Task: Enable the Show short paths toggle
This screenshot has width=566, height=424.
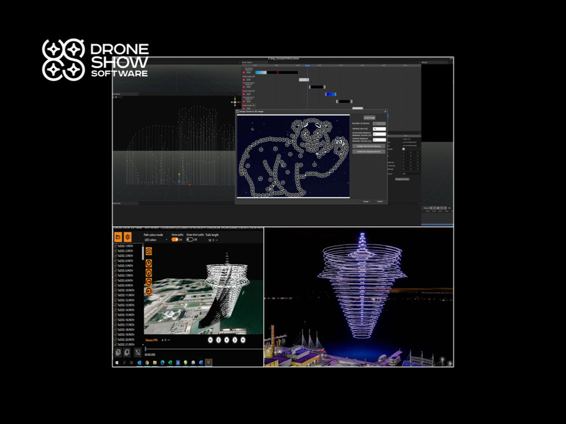Action: coord(189,239)
